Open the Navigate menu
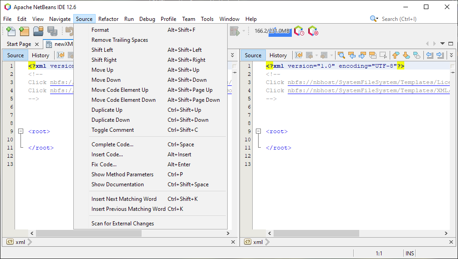 pyautogui.click(x=60, y=19)
